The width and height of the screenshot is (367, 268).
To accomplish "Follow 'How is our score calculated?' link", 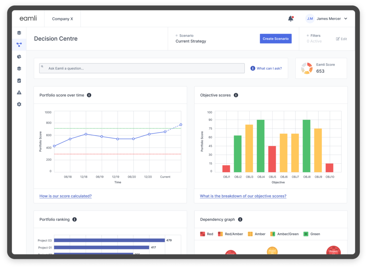I will pyautogui.click(x=66, y=196).
